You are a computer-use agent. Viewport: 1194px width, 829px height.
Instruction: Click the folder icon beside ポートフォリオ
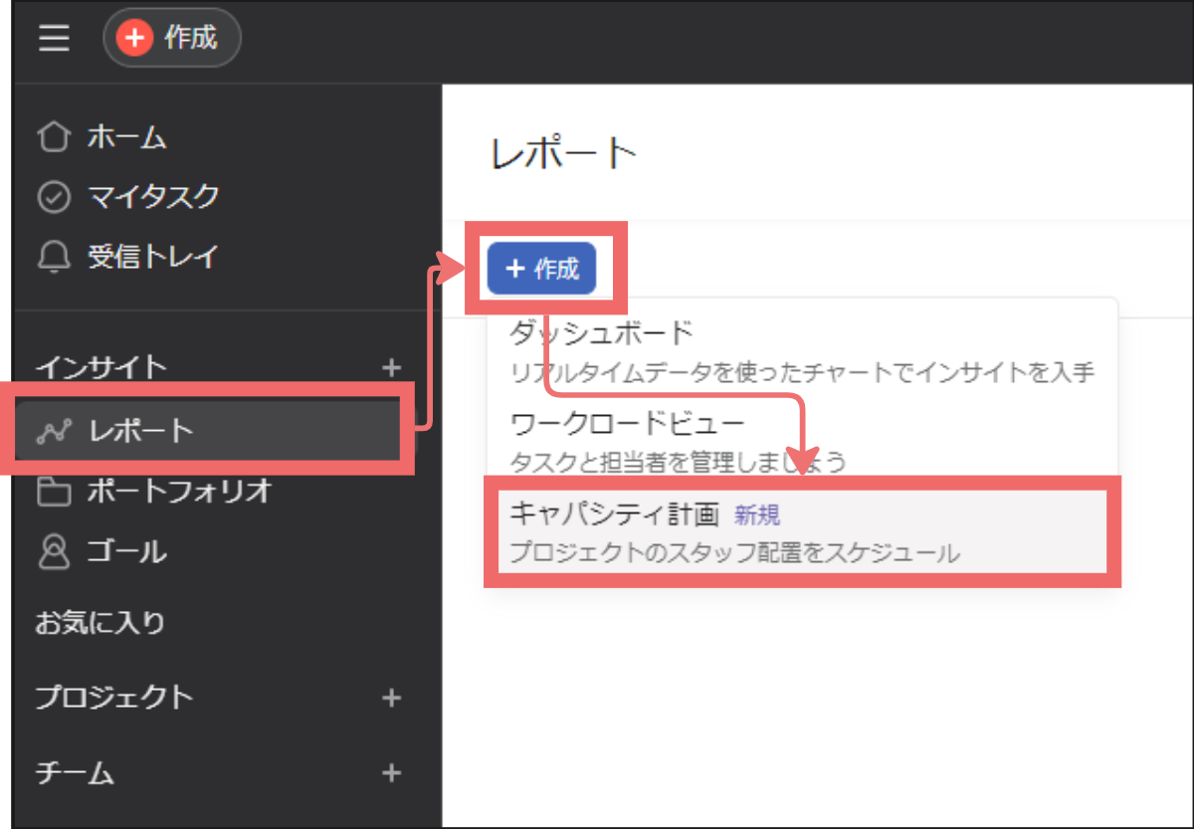point(54,492)
